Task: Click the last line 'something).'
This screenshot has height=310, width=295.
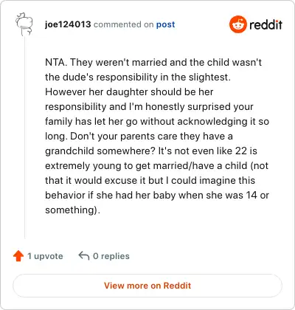Action: (72, 210)
